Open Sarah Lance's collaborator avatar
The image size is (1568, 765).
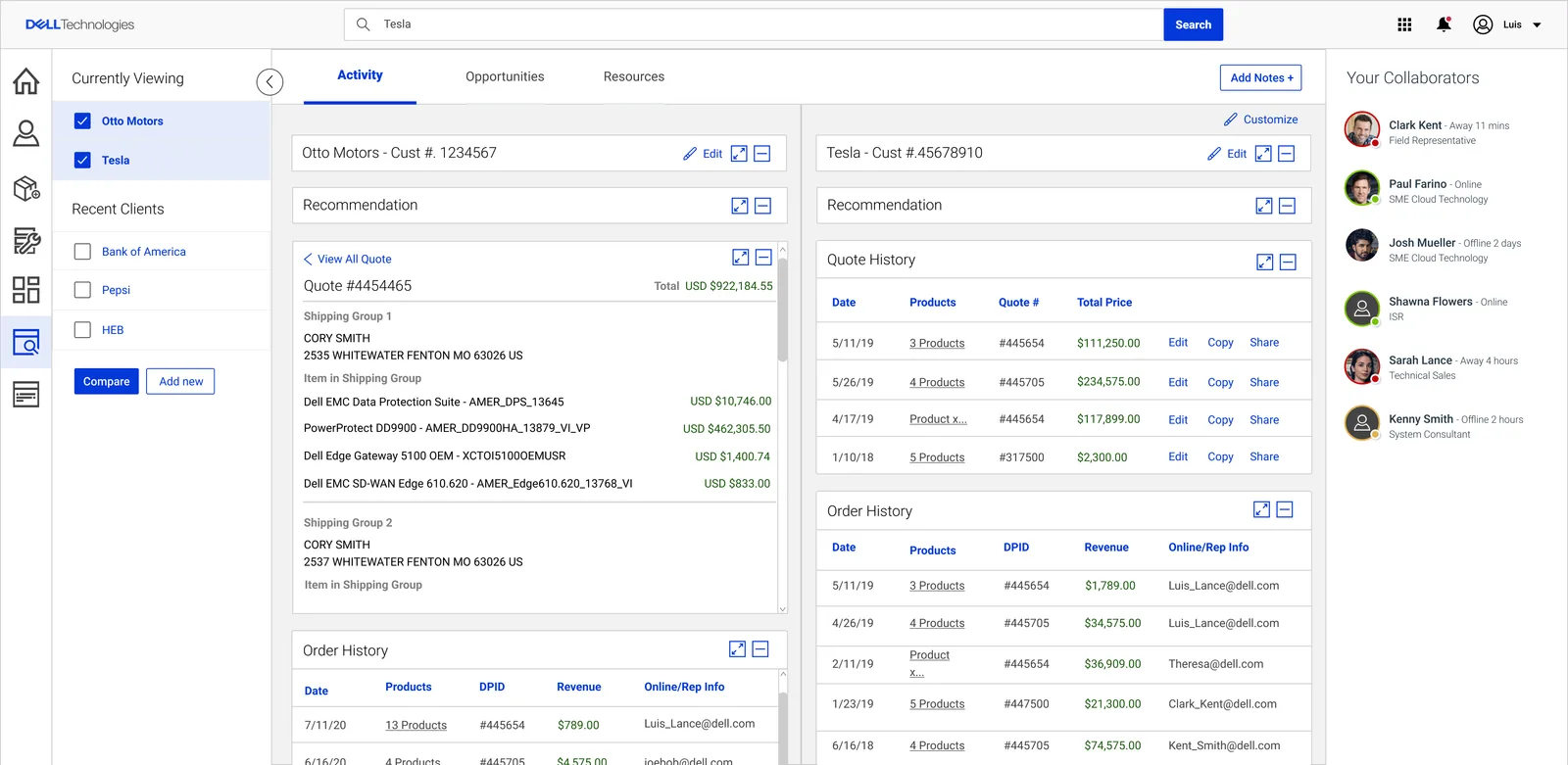1362,366
